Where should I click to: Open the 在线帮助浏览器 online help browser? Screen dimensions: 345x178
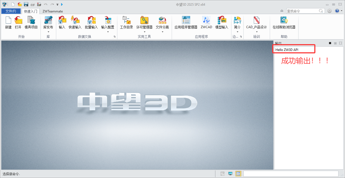(x=284, y=20)
